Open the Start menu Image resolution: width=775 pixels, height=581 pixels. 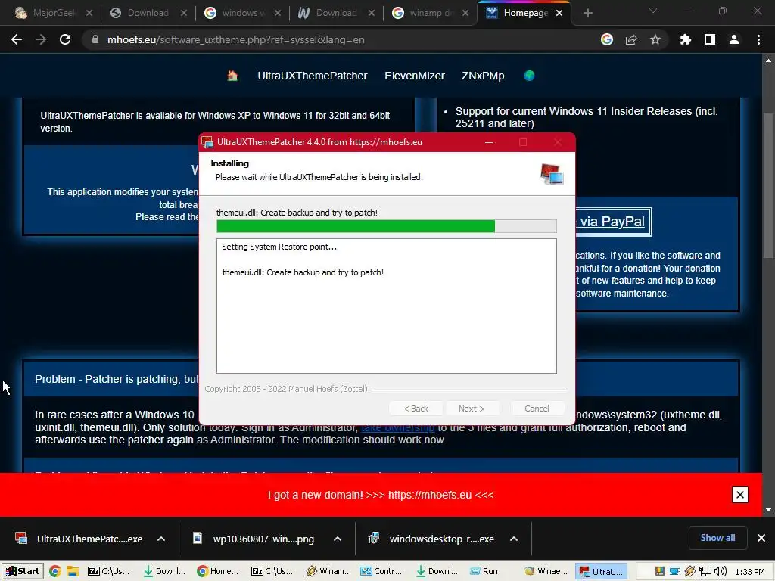click(22, 571)
